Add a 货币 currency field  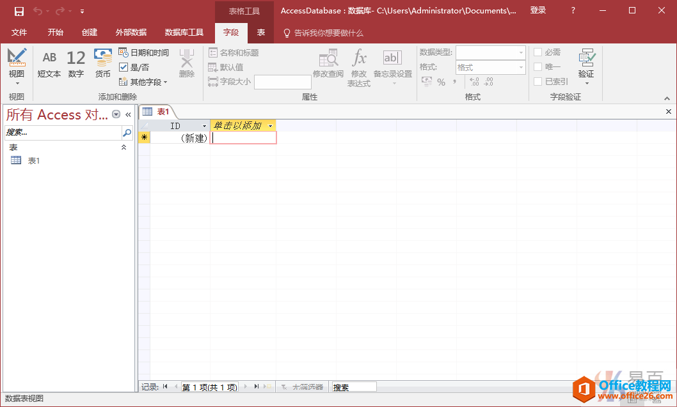click(x=102, y=64)
